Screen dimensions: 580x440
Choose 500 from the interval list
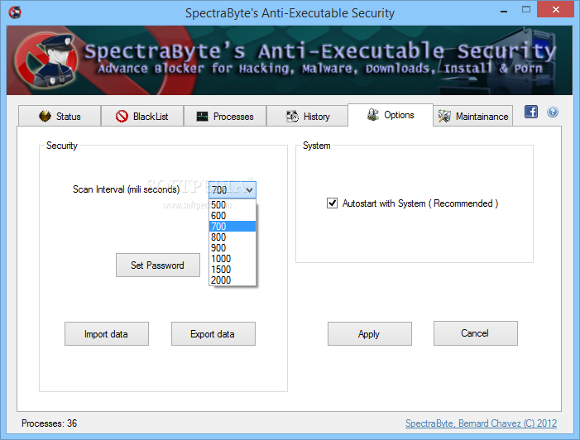click(232, 205)
